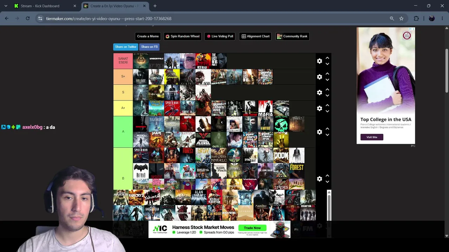Open the Chrome three-dot menu
This screenshot has height=252, width=449.
pos(442,19)
